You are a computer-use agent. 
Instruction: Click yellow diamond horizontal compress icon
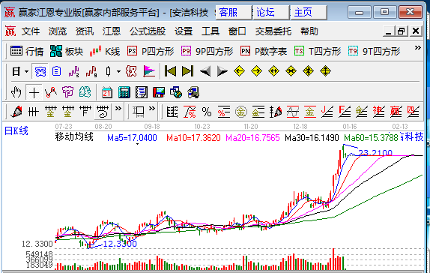291,71
